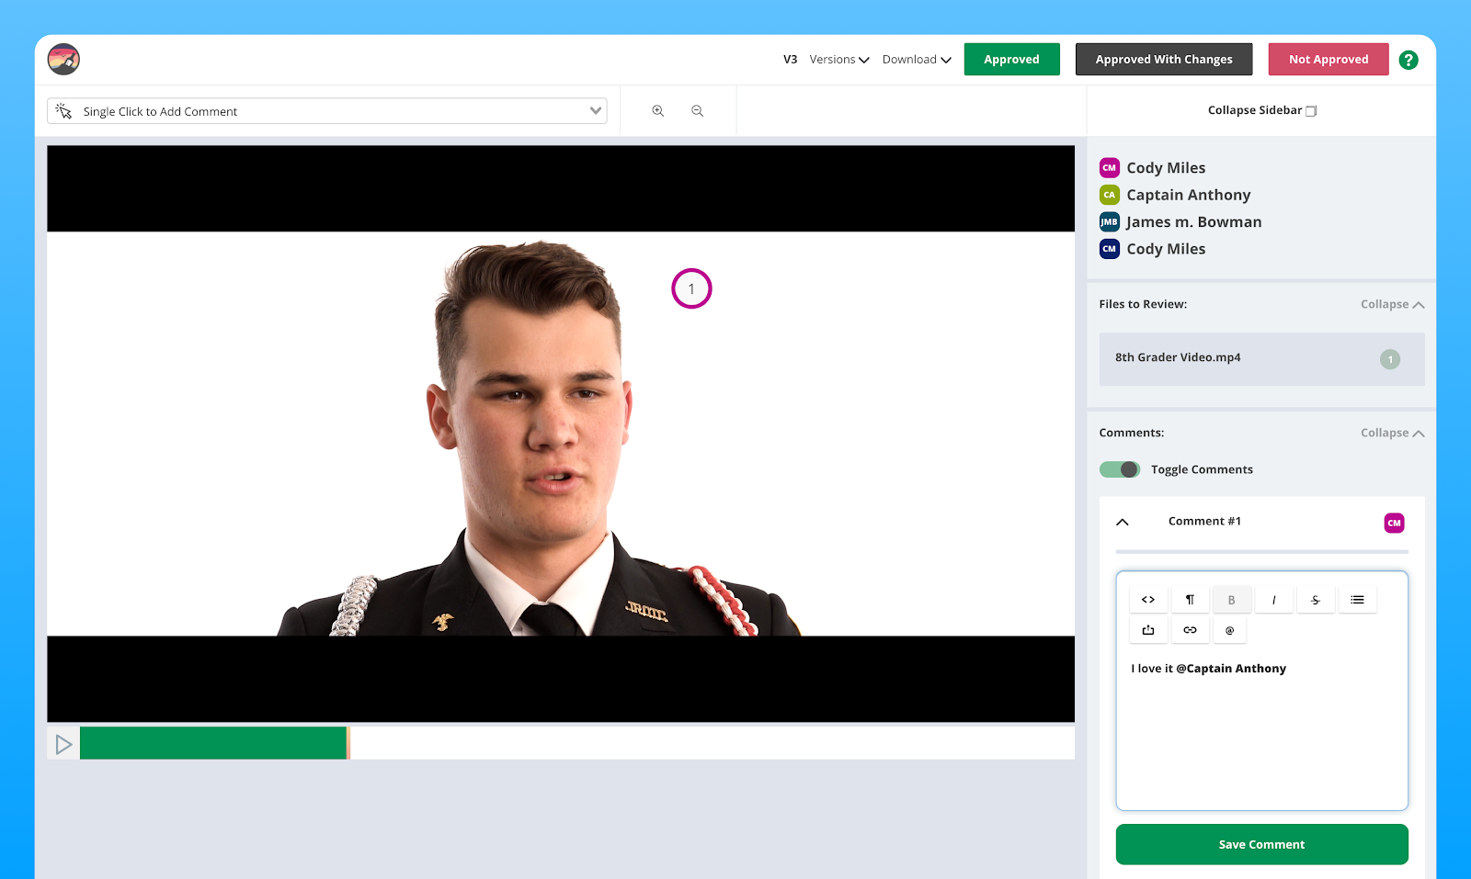Collapse Sidebar using the top-right control
1471x879 pixels.
[x=1262, y=110]
